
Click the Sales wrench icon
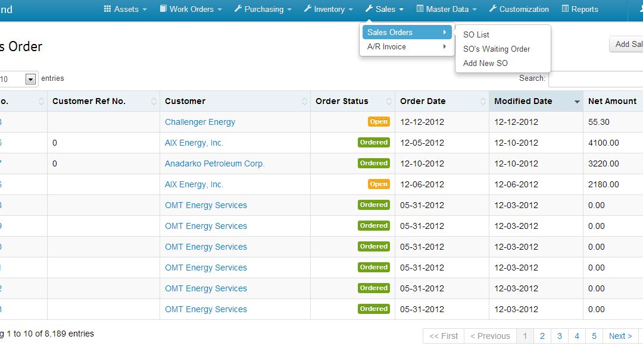pos(369,8)
